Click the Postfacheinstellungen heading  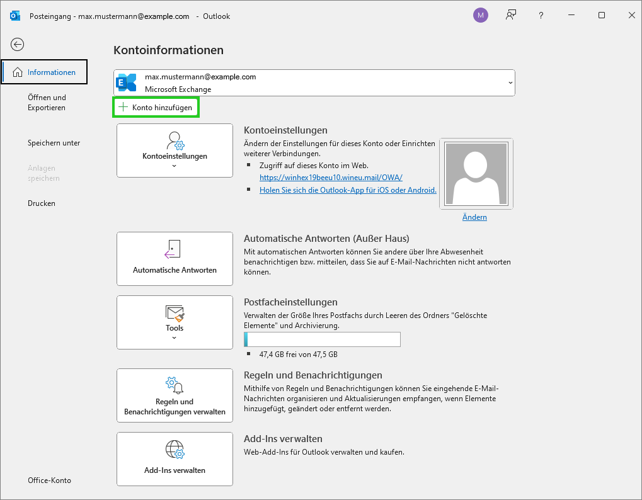pyautogui.click(x=290, y=302)
